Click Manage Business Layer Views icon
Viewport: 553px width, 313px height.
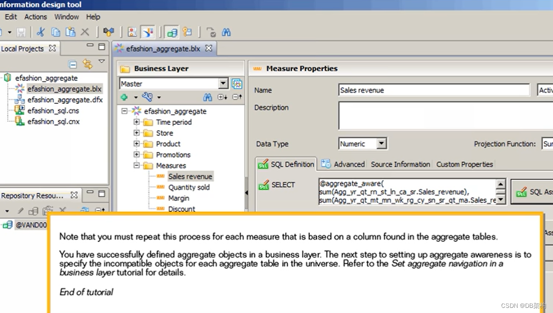[x=237, y=84]
